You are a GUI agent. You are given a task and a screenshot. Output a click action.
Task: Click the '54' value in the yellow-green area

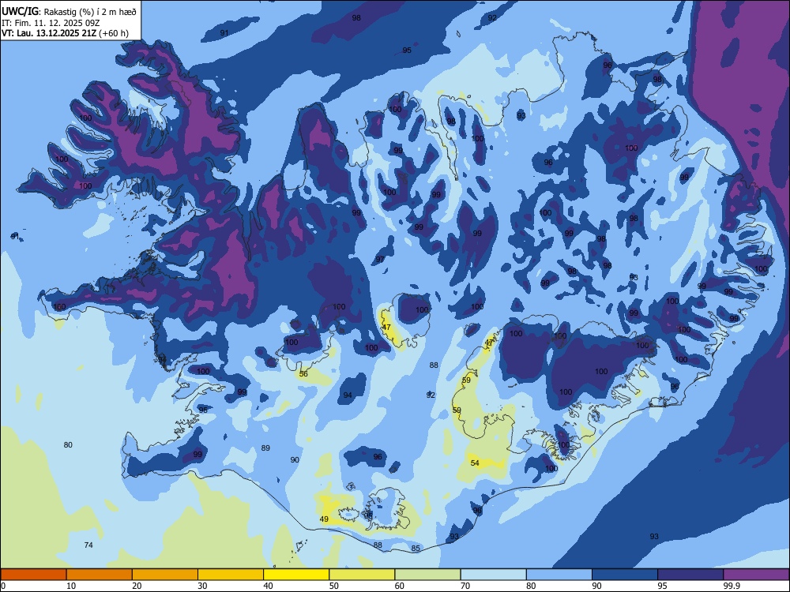(x=475, y=463)
